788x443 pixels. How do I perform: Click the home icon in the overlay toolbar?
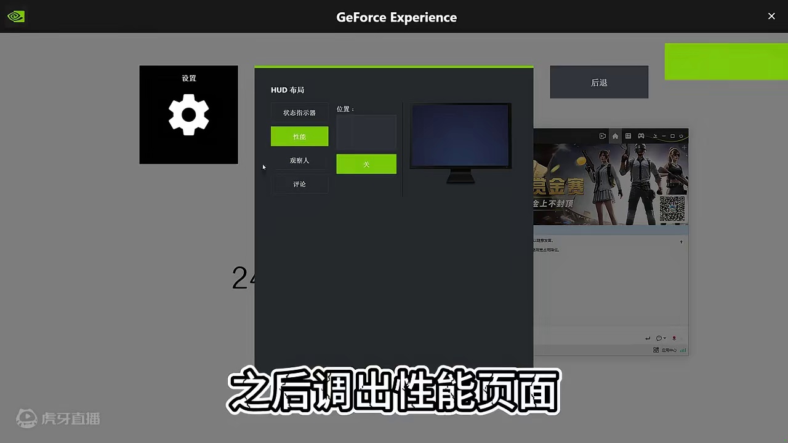click(615, 136)
